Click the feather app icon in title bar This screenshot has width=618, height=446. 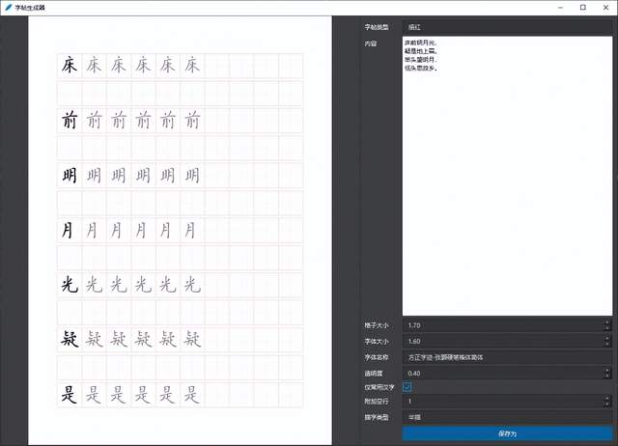tap(8, 7)
